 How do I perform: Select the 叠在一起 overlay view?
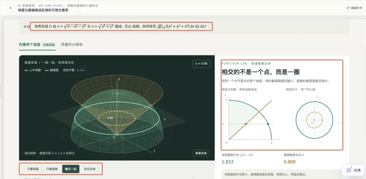tap(71, 169)
